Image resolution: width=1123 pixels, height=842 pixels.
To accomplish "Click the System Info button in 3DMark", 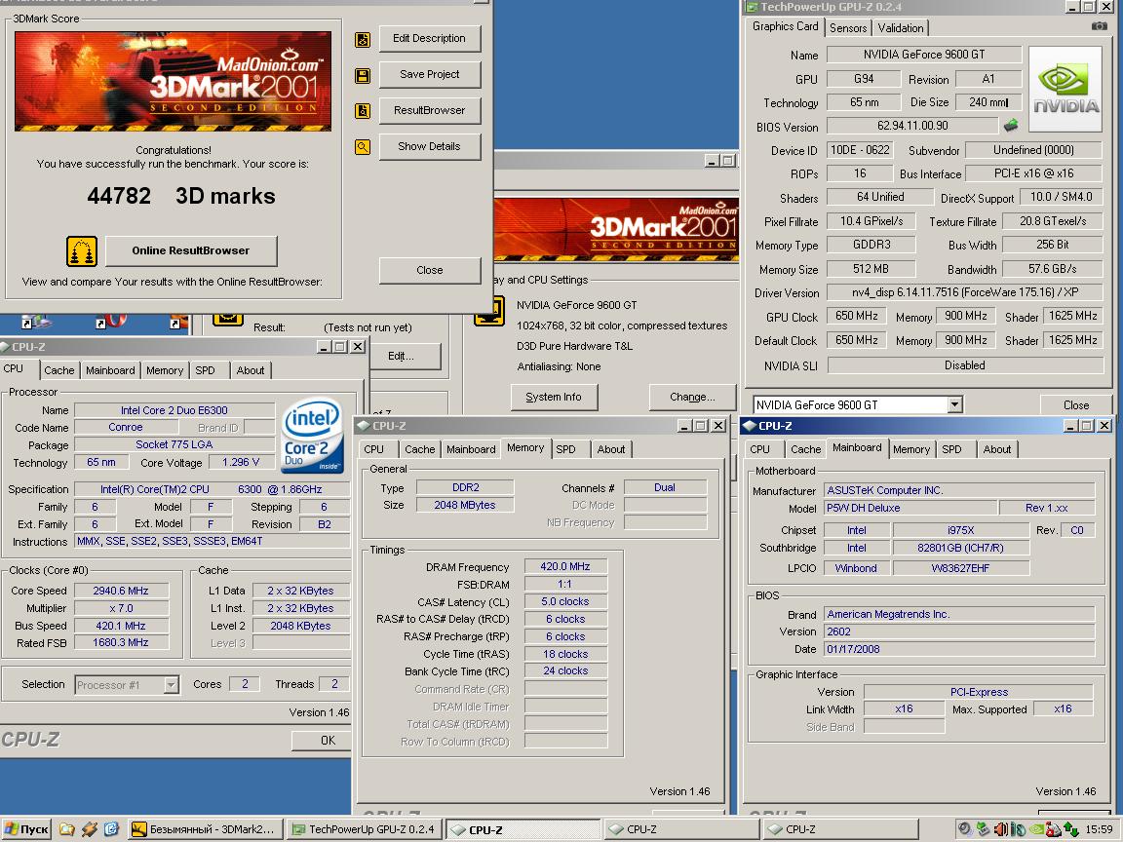I will (554, 397).
